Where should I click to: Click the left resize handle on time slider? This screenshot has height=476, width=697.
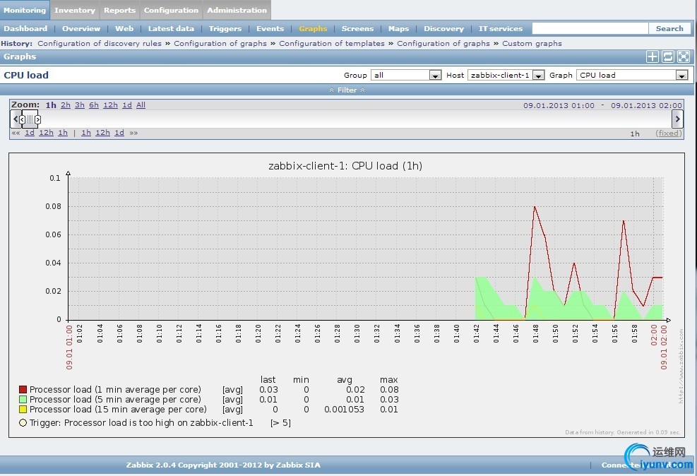(22, 119)
